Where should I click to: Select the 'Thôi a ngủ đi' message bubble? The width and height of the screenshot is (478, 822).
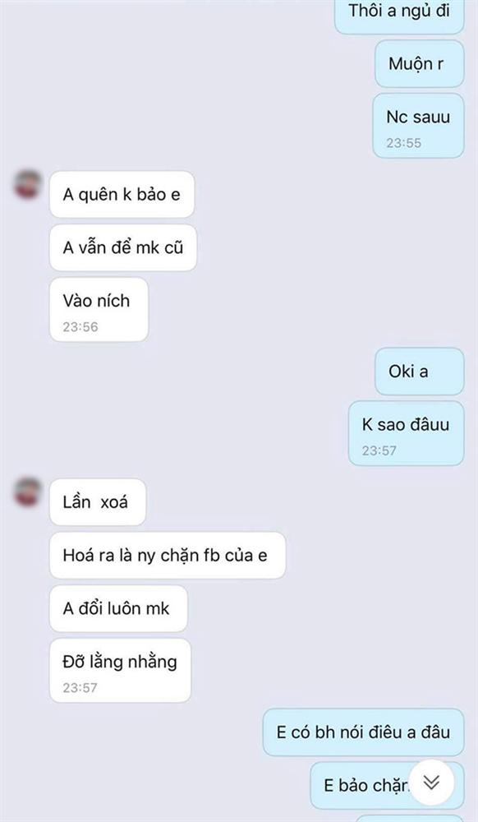[399, 15]
